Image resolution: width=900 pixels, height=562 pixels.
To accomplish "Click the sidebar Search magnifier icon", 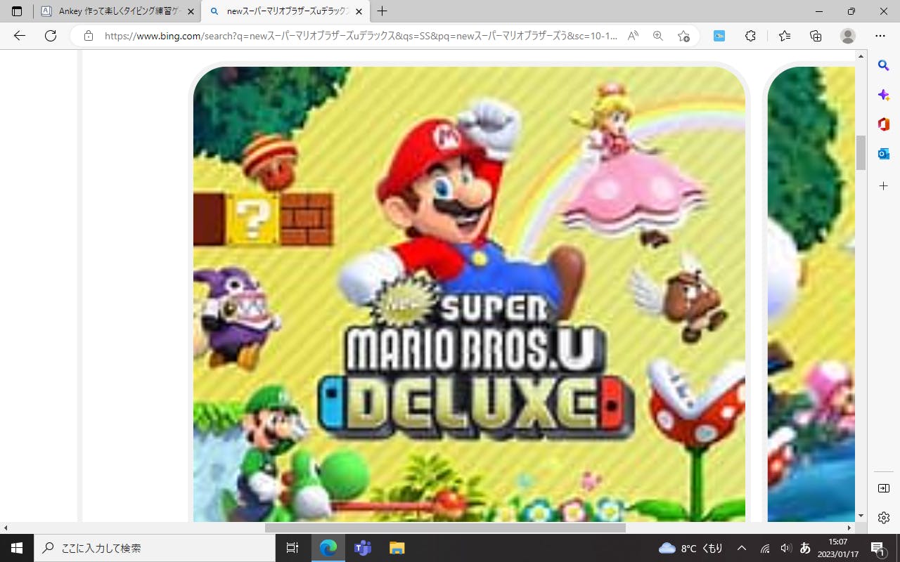I will pos(884,65).
